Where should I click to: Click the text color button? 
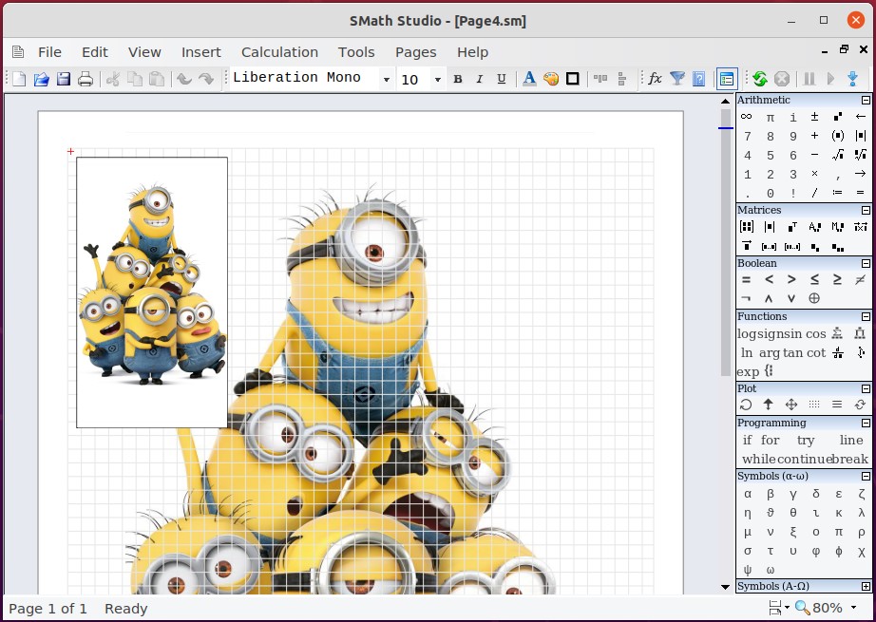pos(529,79)
